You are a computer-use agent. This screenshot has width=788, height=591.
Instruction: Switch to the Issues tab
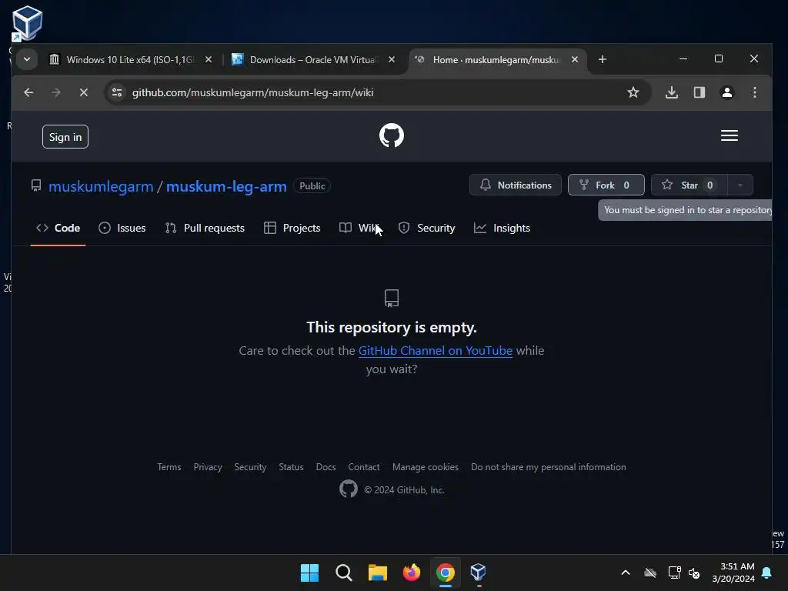coord(122,228)
